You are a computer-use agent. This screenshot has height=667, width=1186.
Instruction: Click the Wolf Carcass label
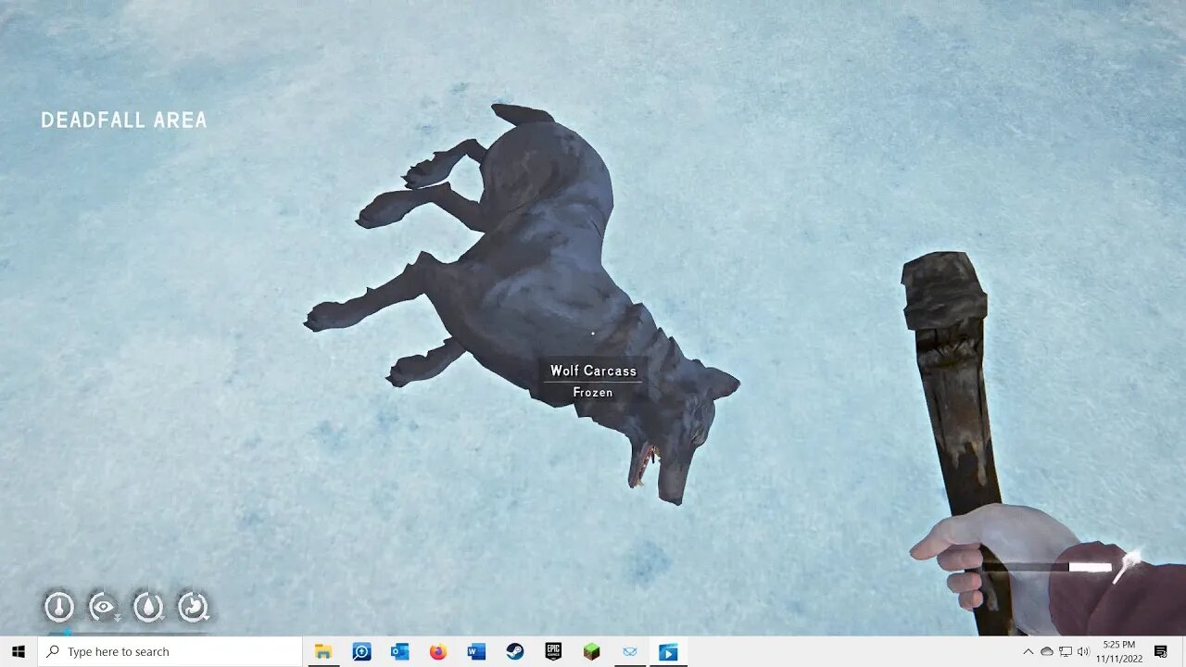pos(593,371)
